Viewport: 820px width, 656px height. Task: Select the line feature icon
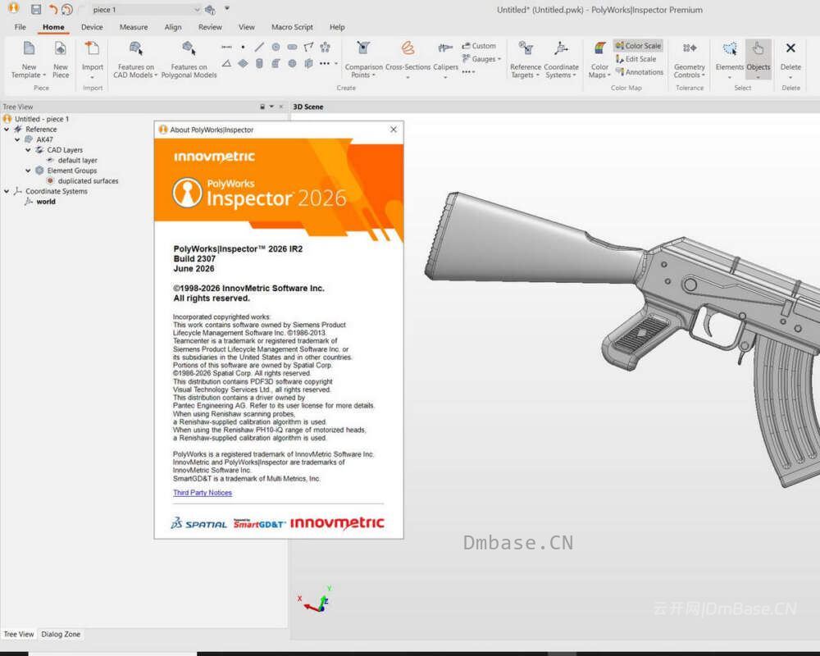[x=259, y=47]
